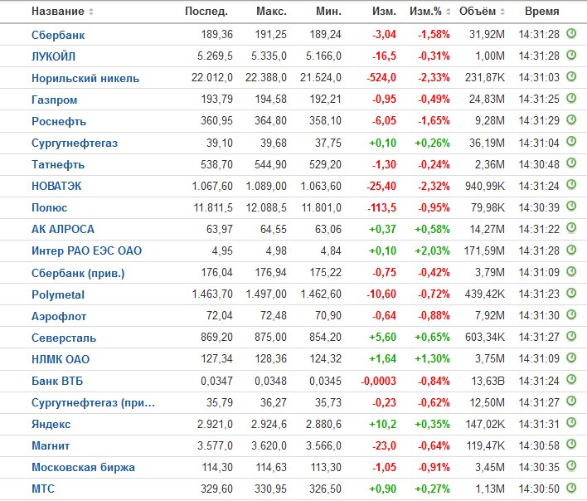The width and height of the screenshot is (587, 501).
Task: Click the clock icon in the Норильский никель row
Action: click(x=571, y=77)
